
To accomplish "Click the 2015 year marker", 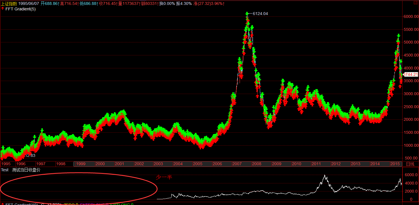I will click(395, 164).
